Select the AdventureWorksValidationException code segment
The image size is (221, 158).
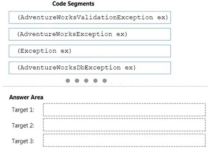[x=90, y=17]
